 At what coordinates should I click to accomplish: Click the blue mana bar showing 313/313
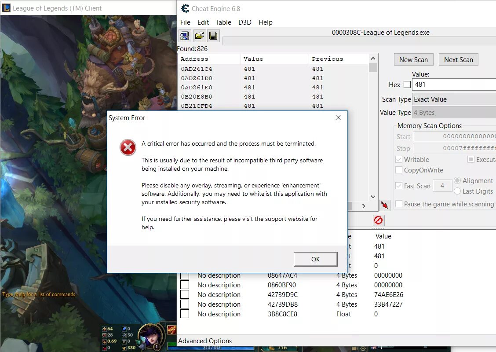click(211, 348)
